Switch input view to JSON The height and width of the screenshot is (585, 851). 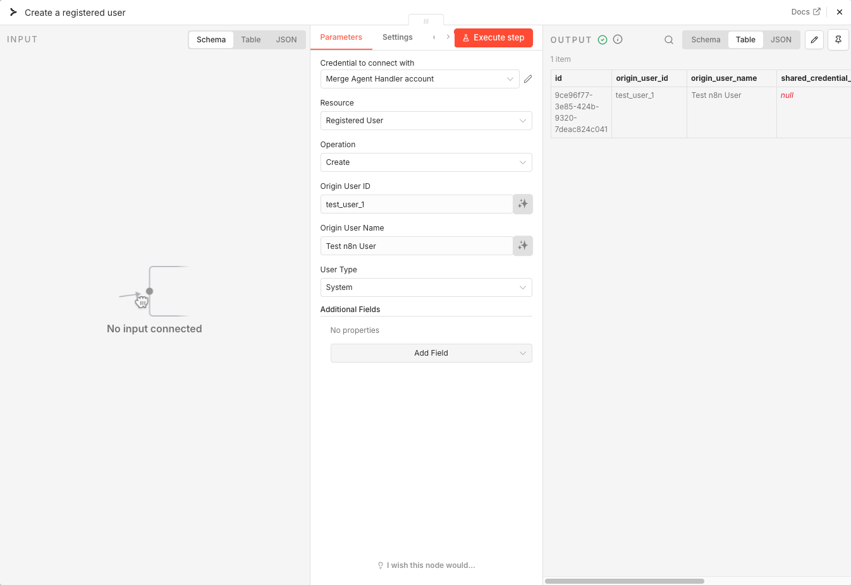pos(286,40)
